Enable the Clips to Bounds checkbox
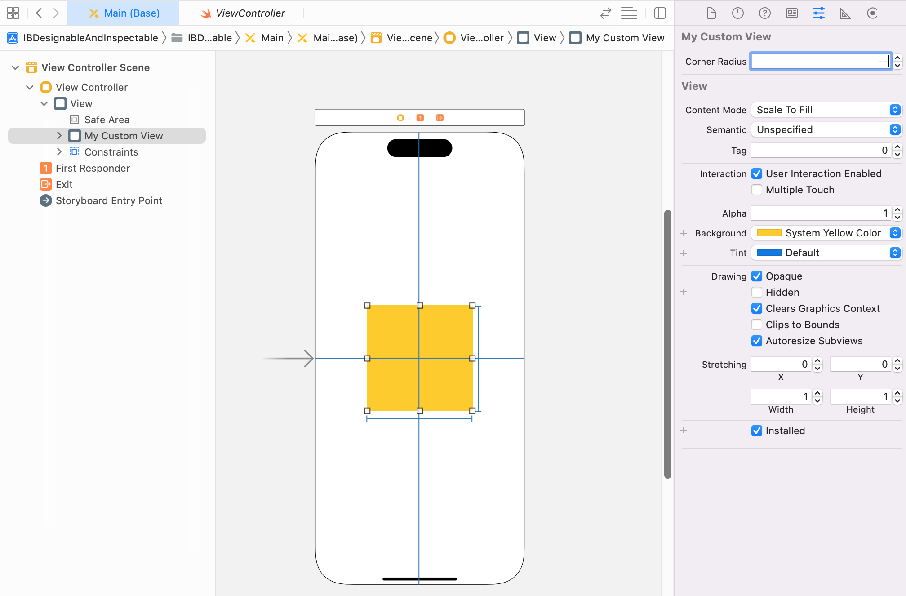The width and height of the screenshot is (906, 596). [x=757, y=325]
